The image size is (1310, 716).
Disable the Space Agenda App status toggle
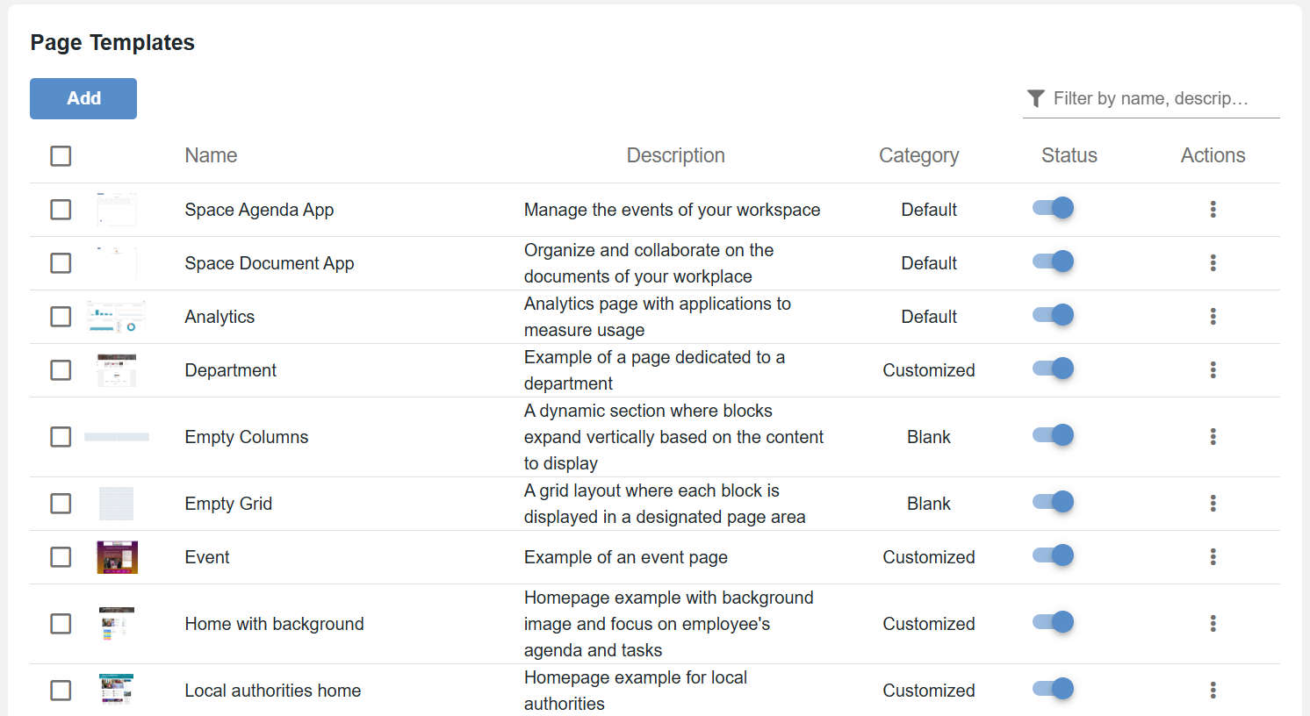click(x=1054, y=208)
